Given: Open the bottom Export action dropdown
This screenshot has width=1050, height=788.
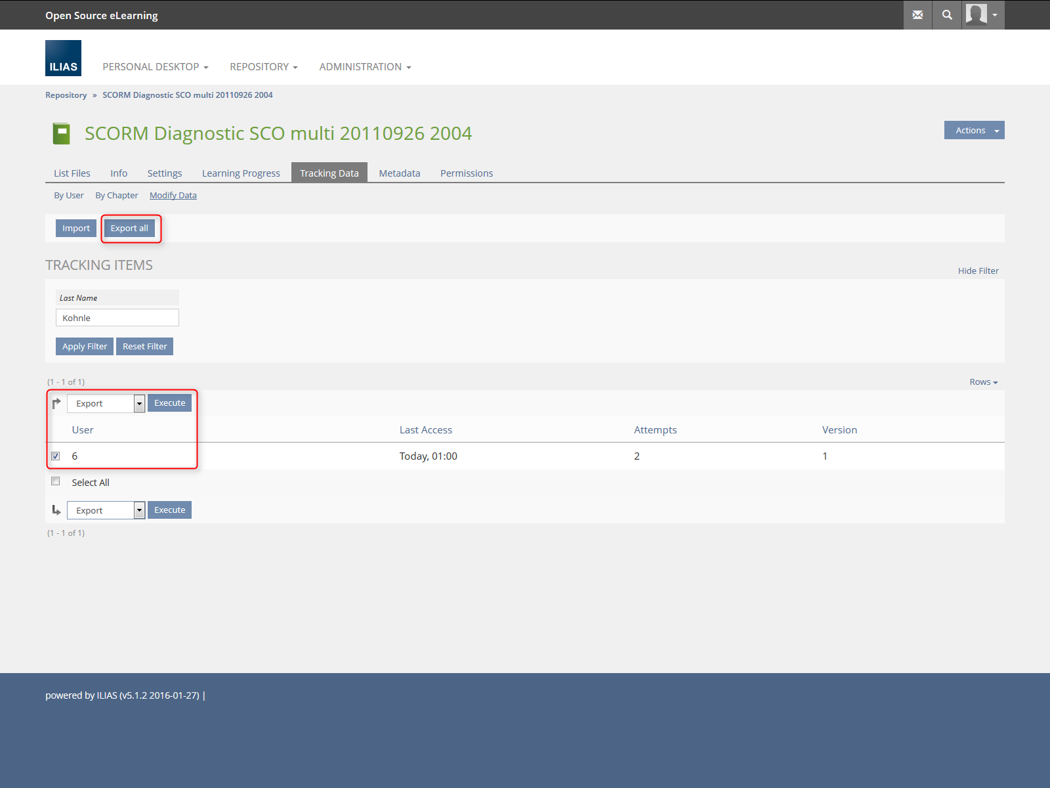Looking at the screenshot, I should click(x=106, y=510).
